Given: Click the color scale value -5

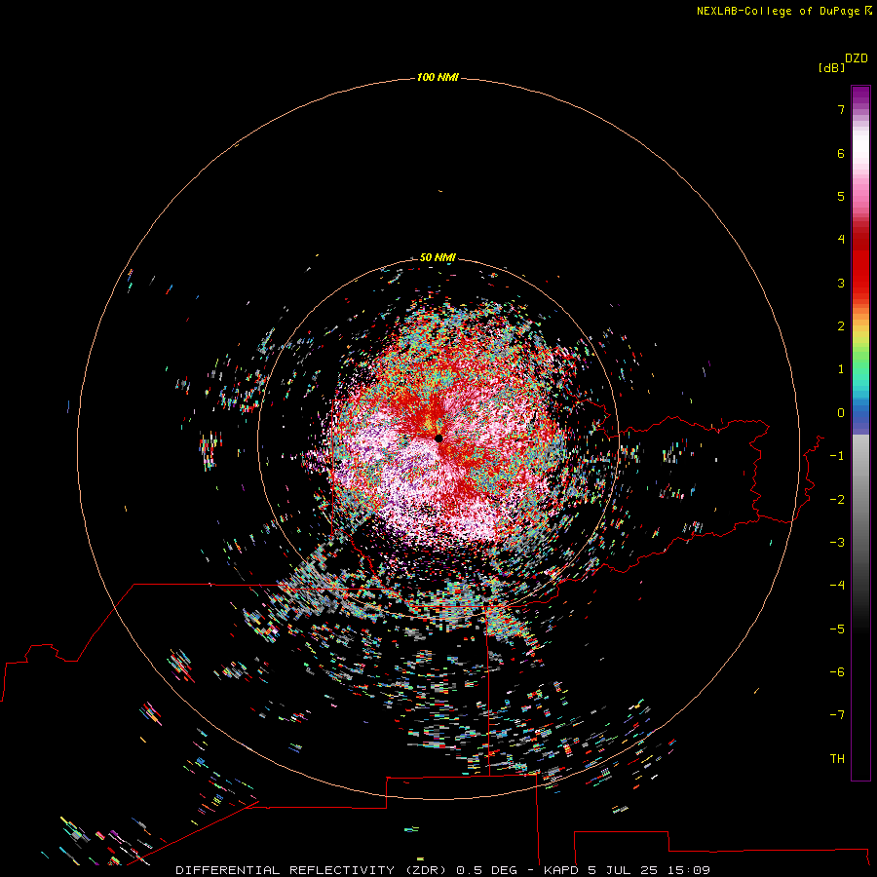Looking at the screenshot, I should click(x=837, y=629).
